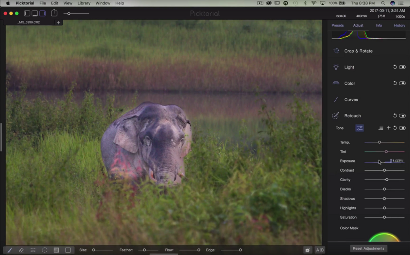Select the eraser tool
Viewport: 410px width, 255px height.
pos(21,250)
